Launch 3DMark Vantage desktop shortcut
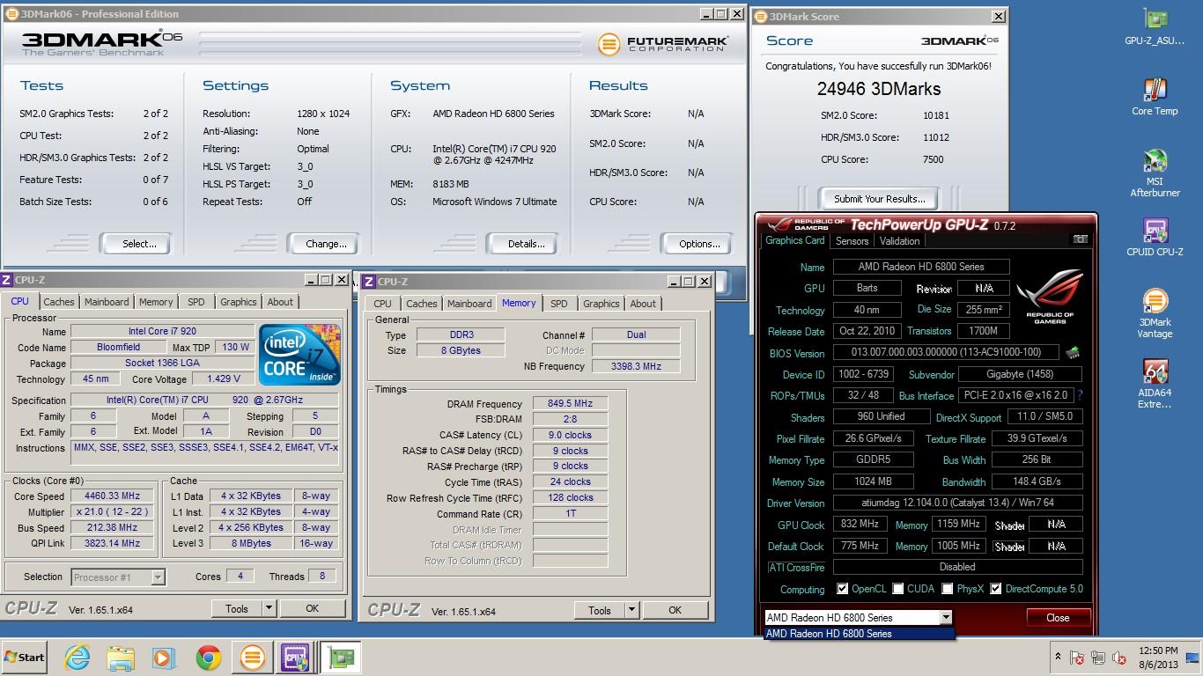 [1155, 313]
